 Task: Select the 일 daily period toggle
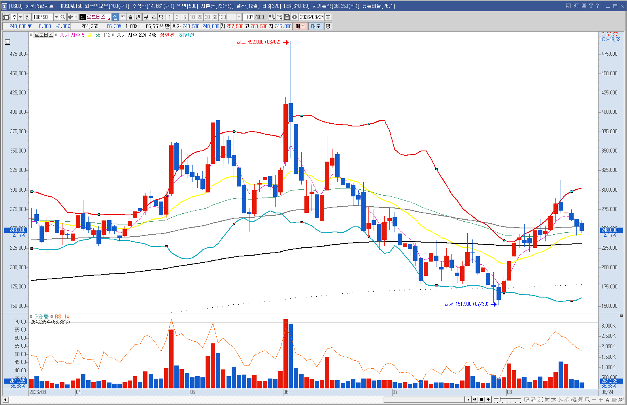click(x=115, y=17)
